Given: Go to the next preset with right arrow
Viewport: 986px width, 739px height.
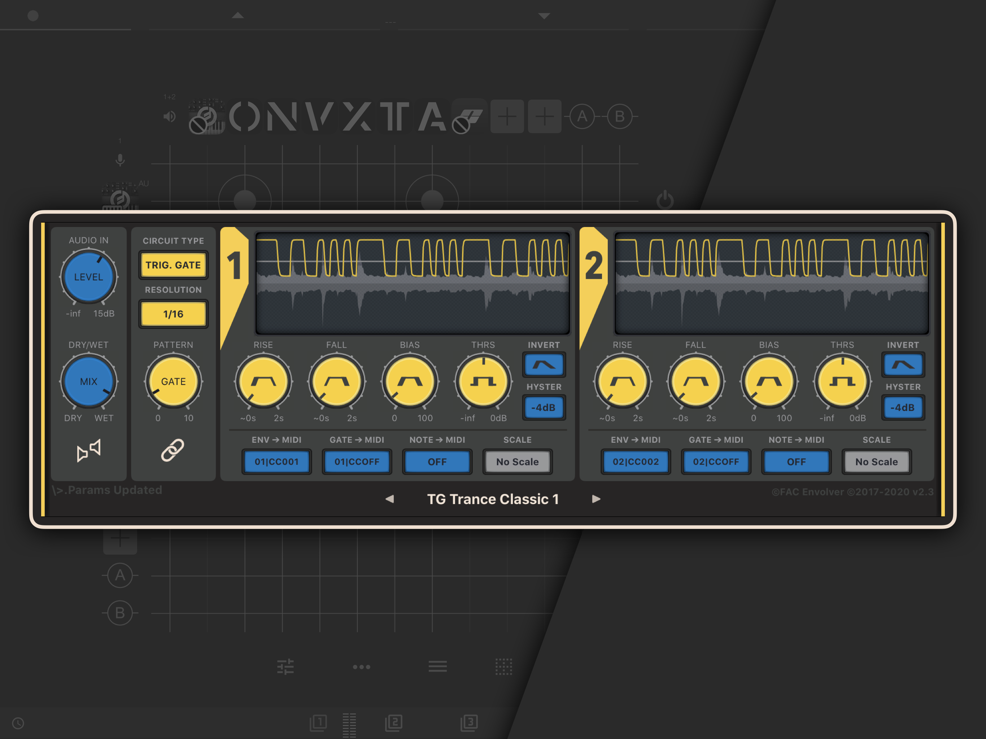Looking at the screenshot, I should (x=596, y=499).
